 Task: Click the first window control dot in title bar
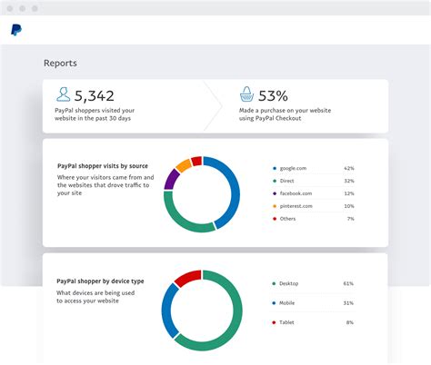10,8
